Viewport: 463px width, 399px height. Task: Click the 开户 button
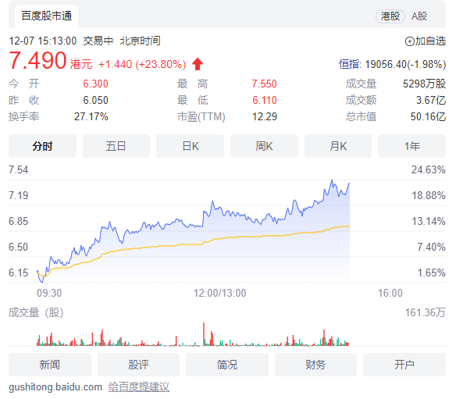pos(404,365)
